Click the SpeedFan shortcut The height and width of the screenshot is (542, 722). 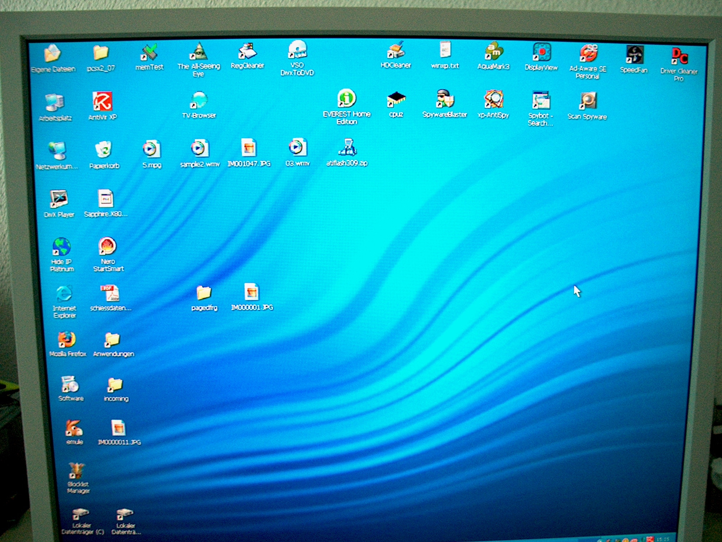[634, 56]
